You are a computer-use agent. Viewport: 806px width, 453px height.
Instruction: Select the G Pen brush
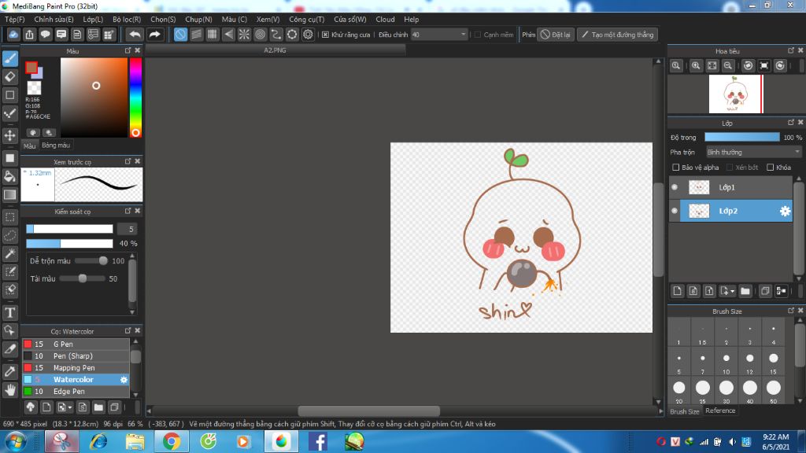(75, 344)
